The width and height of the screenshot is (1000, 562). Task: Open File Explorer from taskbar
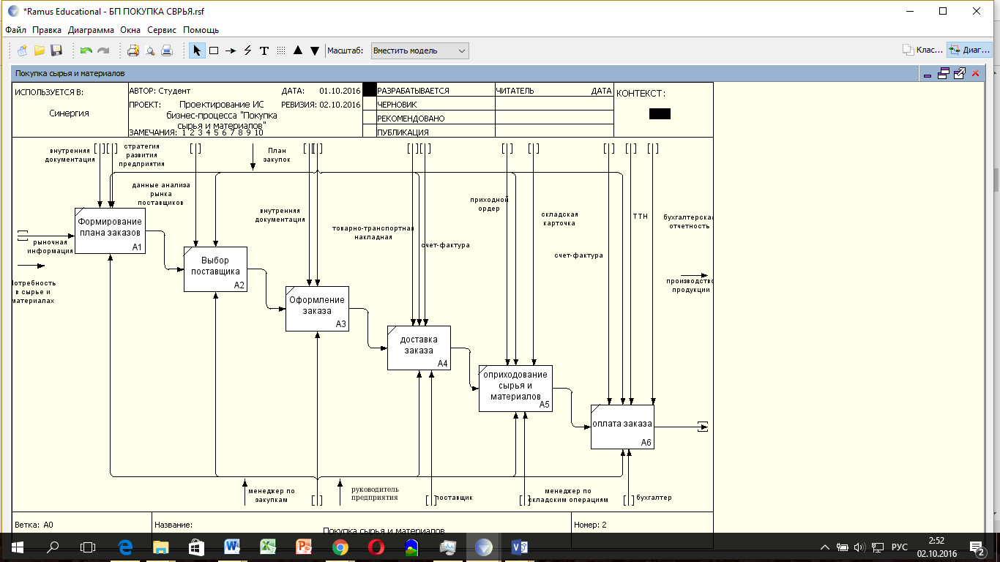pos(161,547)
